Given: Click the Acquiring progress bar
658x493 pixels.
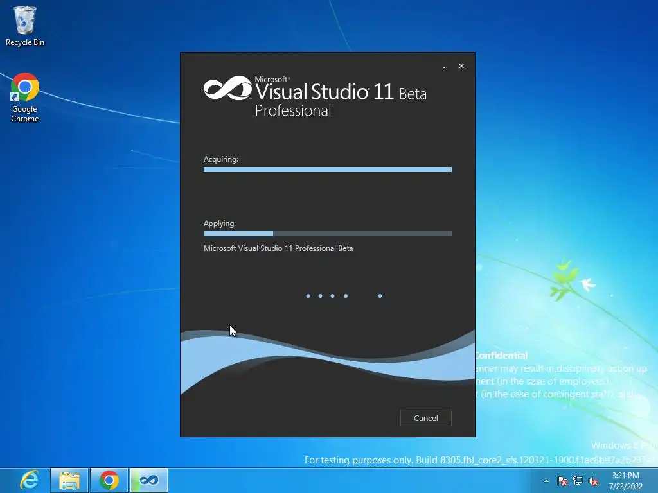Looking at the screenshot, I should [x=327, y=169].
